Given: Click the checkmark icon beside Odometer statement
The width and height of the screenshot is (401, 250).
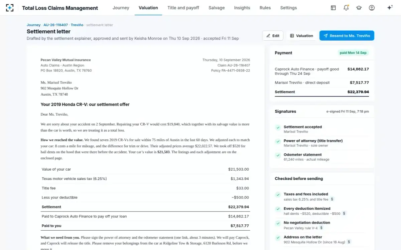Looking at the screenshot, I should click(x=278, y=155).
